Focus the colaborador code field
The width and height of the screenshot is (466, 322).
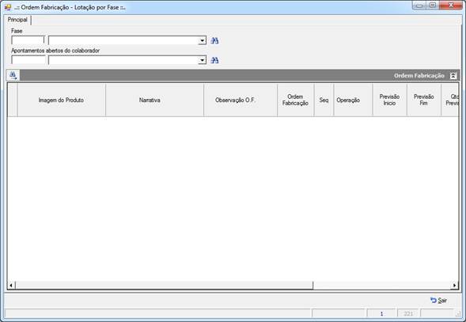(x=28, y=60)
